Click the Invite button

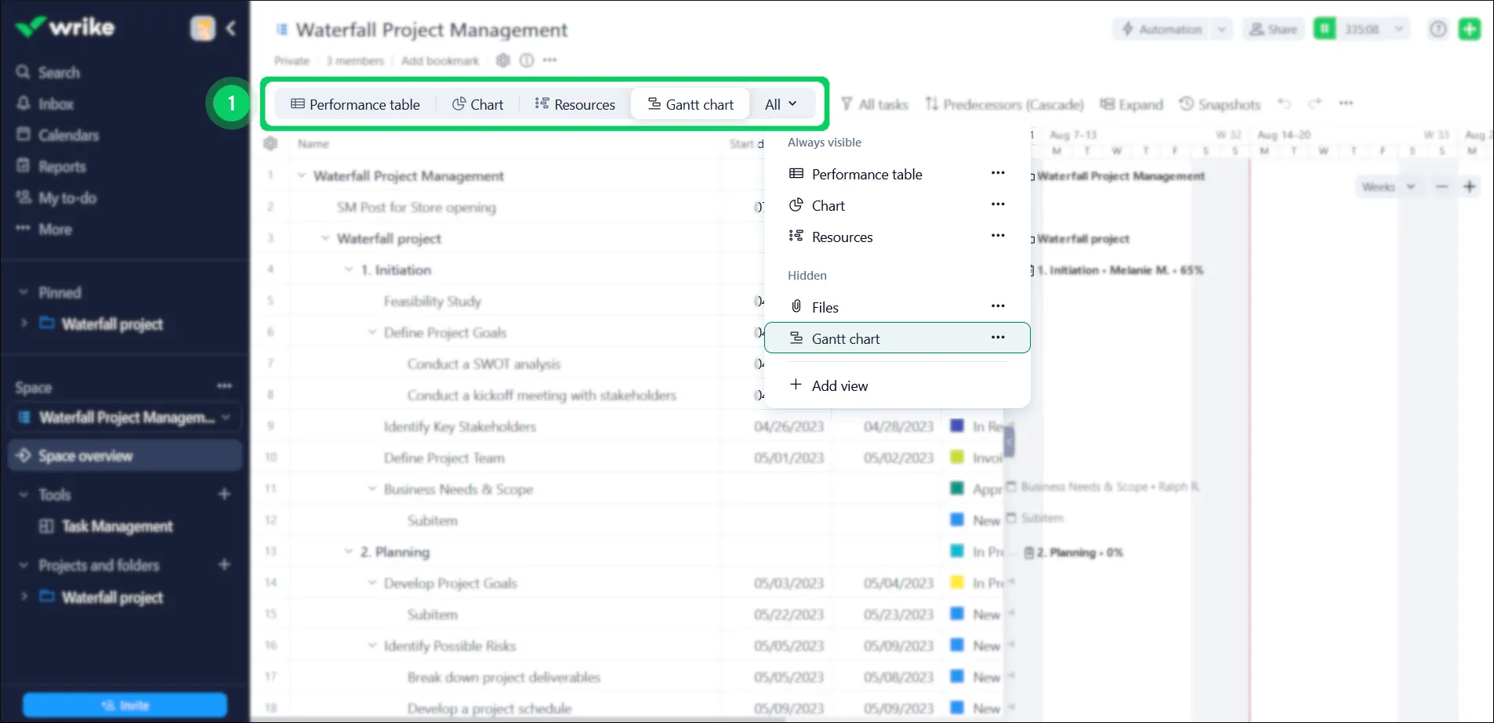click(x=125, y=705)
